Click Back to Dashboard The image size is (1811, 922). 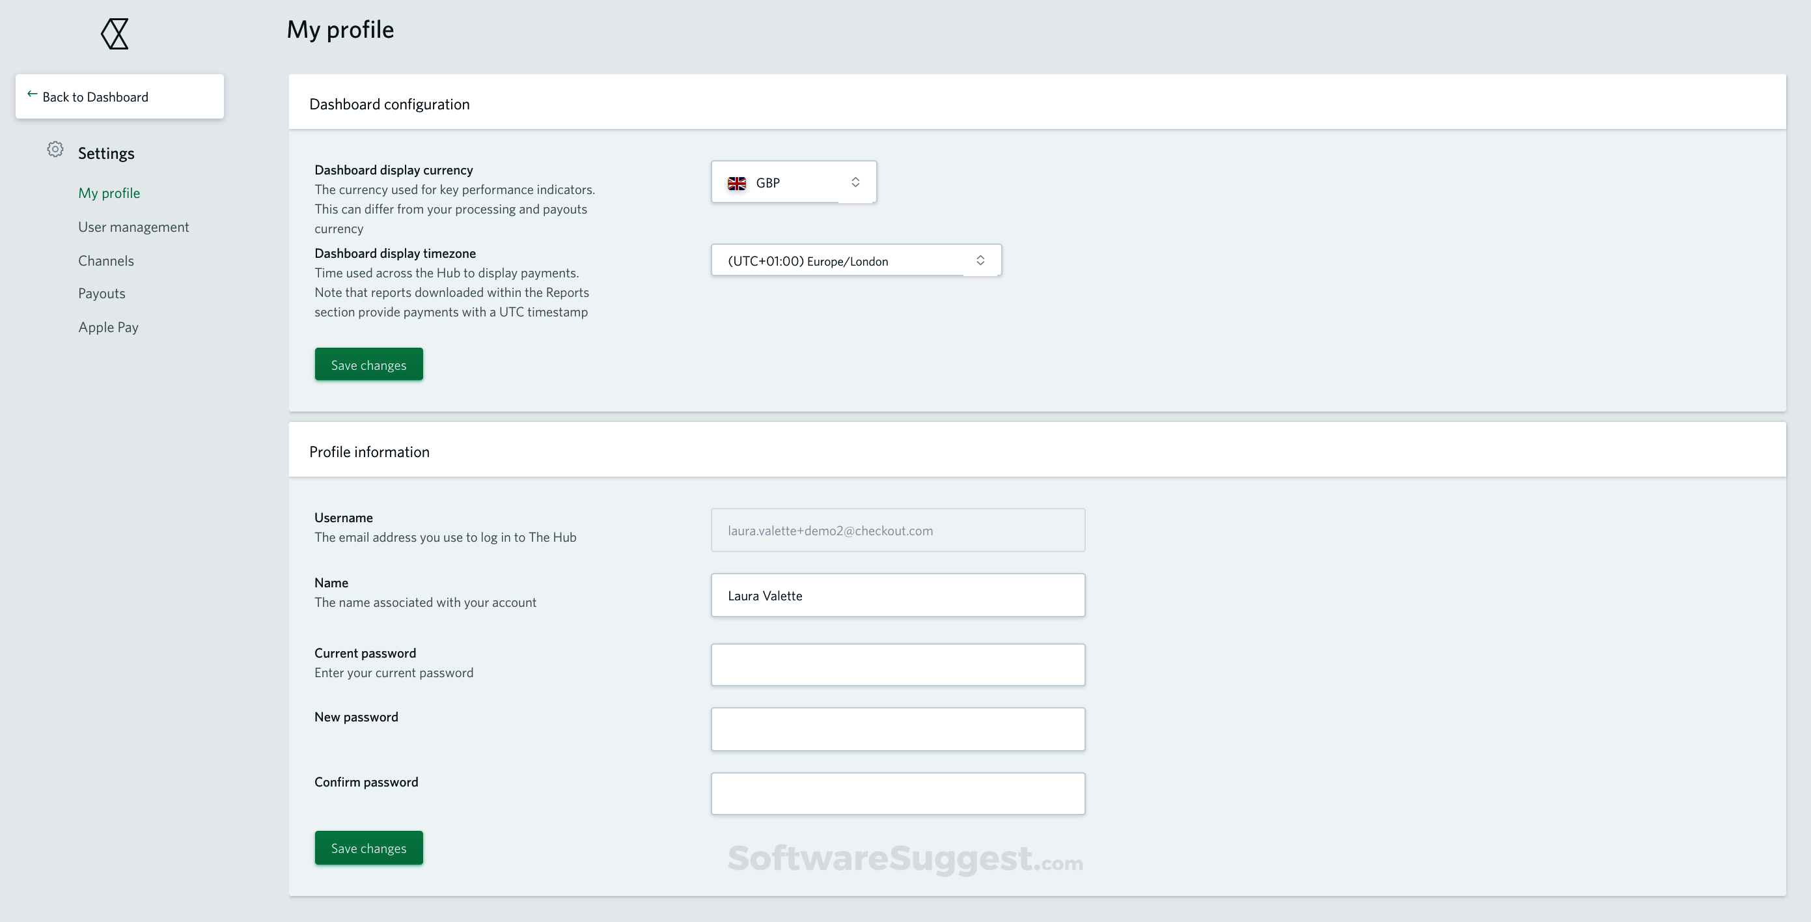coord(96,96)
